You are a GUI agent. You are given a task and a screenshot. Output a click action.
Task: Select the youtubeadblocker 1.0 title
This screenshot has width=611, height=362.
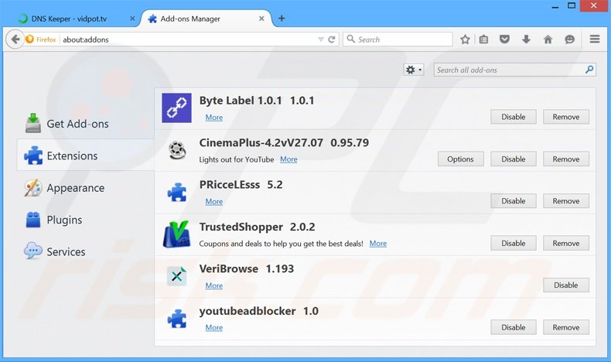[259, 311]
